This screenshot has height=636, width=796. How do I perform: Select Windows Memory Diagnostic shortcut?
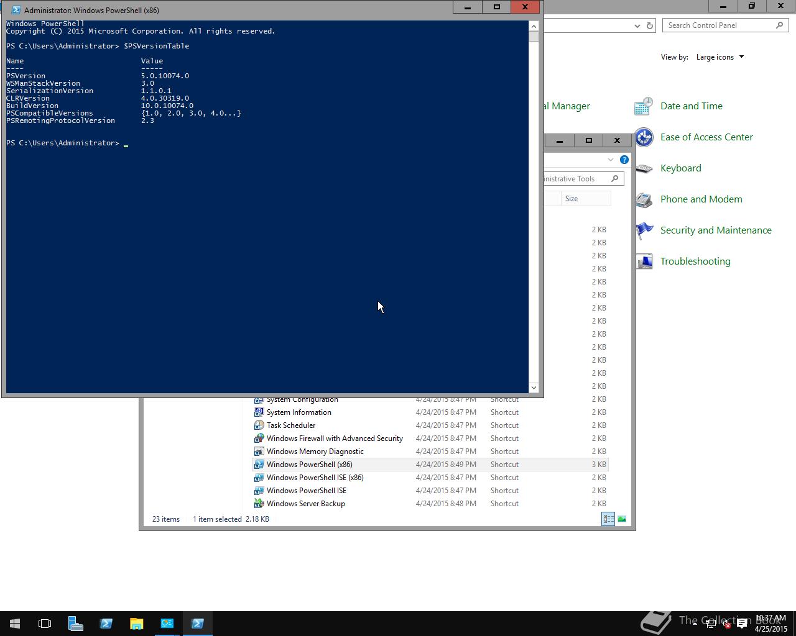(315, 452)
